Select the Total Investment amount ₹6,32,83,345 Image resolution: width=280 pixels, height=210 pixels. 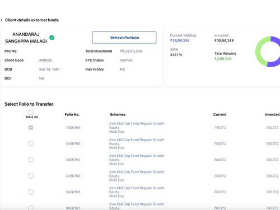click(x=131, y=51)
